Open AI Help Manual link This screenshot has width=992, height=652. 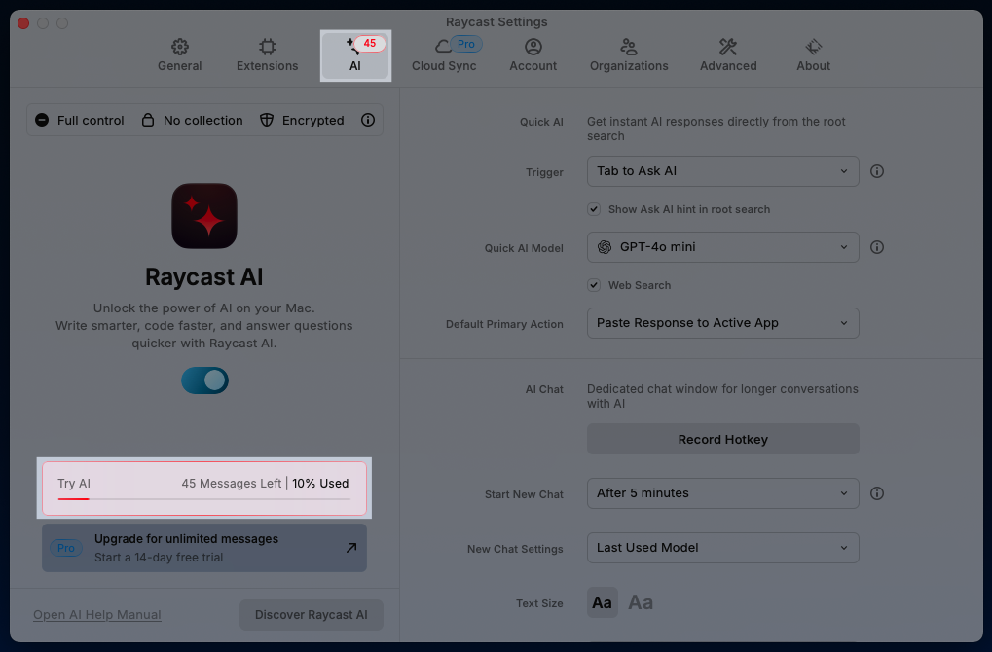tap(96, 614)
